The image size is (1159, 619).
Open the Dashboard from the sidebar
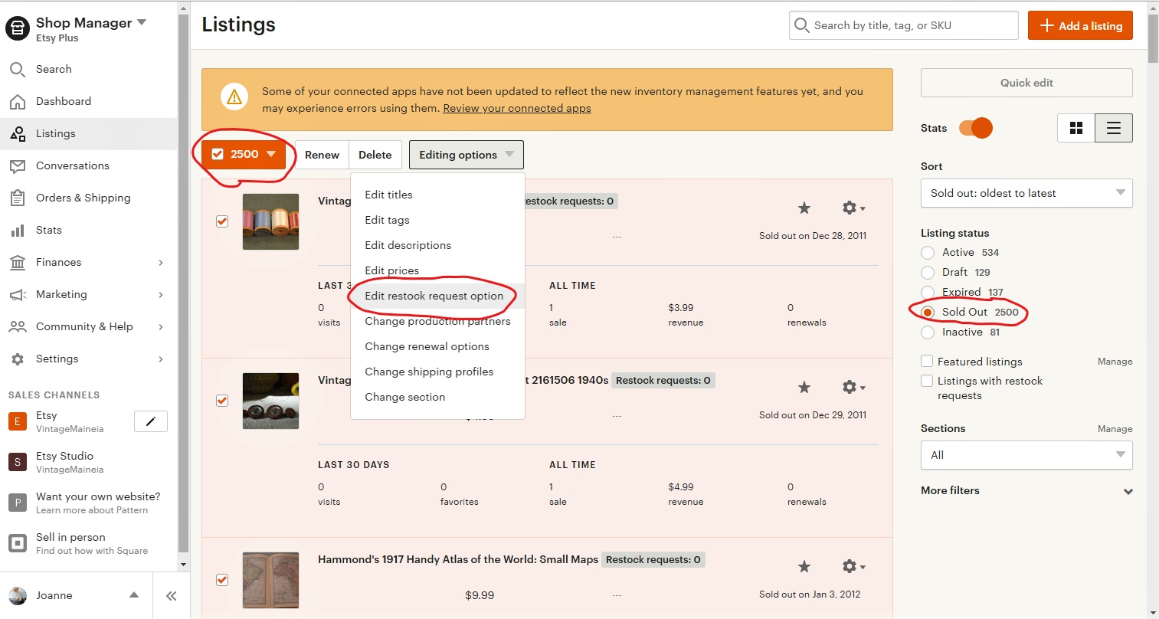(64, 101)
